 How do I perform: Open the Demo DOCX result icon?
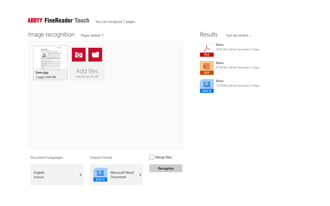point(206,86)
